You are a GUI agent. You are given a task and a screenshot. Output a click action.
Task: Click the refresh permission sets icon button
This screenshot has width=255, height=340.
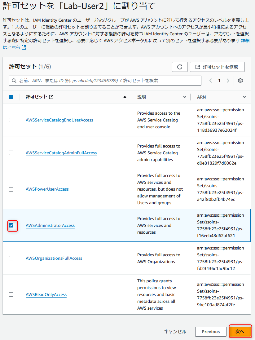(179, 67)
